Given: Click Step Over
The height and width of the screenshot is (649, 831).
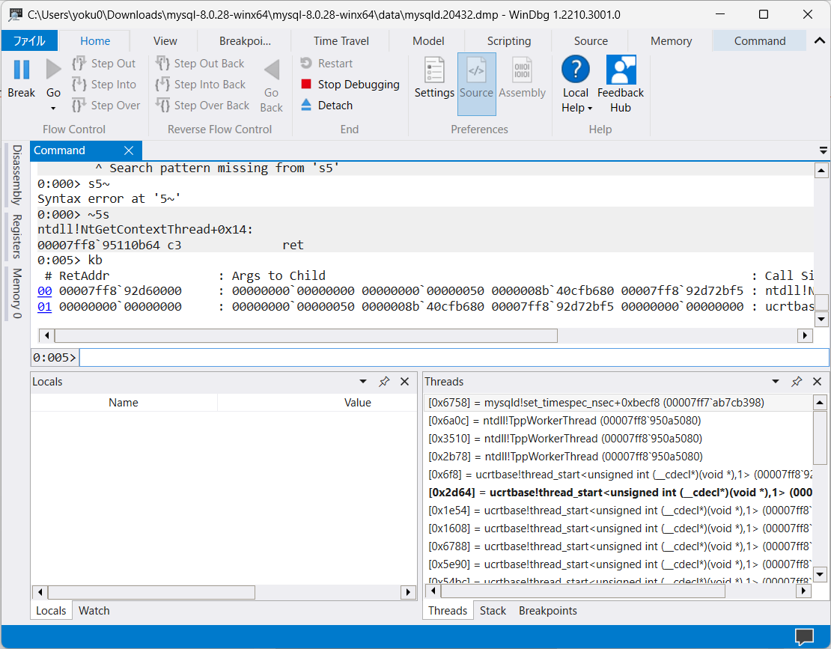Looking at the screenshot, I should click(106, 106).
